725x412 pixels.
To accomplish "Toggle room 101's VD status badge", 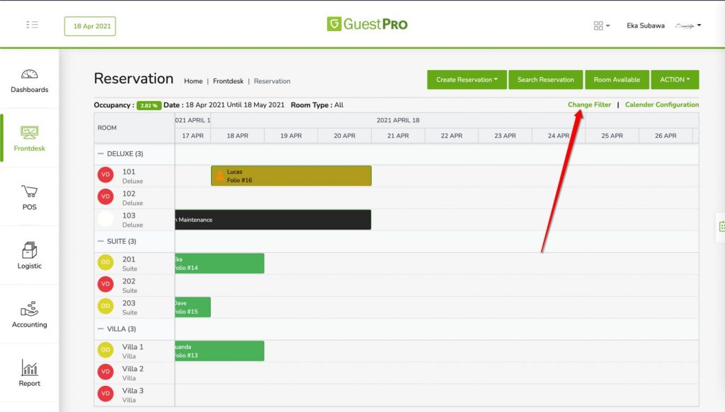I will point(105,174).
